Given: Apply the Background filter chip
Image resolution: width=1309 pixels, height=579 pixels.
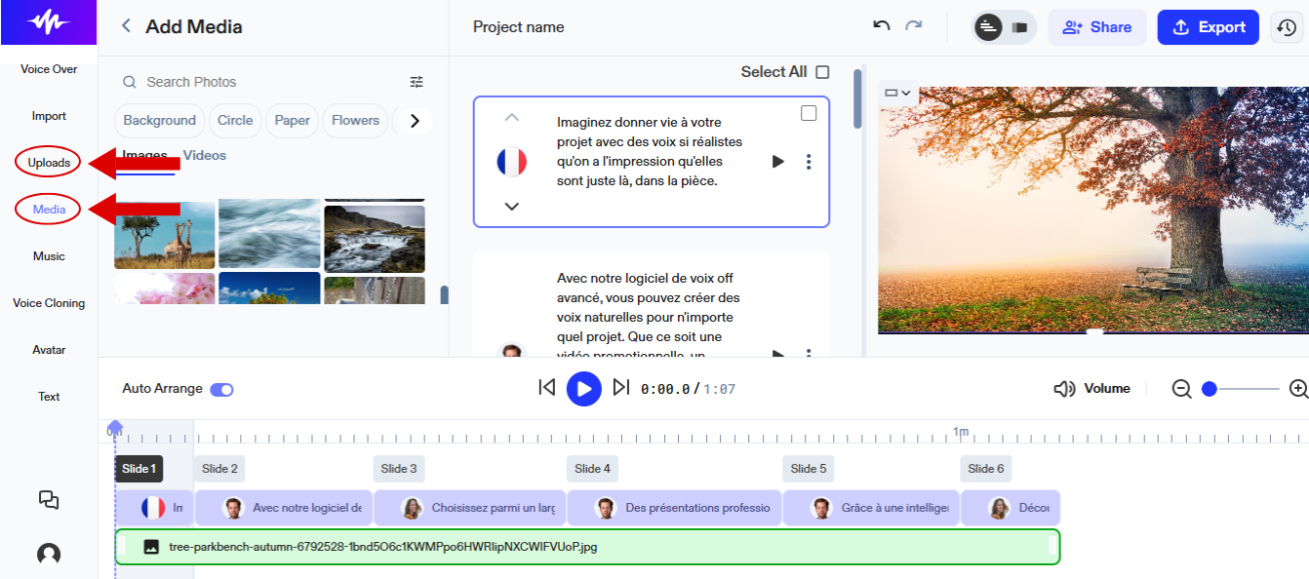Looking at the screenshot, I should [x=159, y=120].
